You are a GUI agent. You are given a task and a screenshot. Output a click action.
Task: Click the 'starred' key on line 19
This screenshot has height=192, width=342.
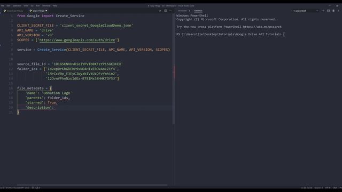34,102
